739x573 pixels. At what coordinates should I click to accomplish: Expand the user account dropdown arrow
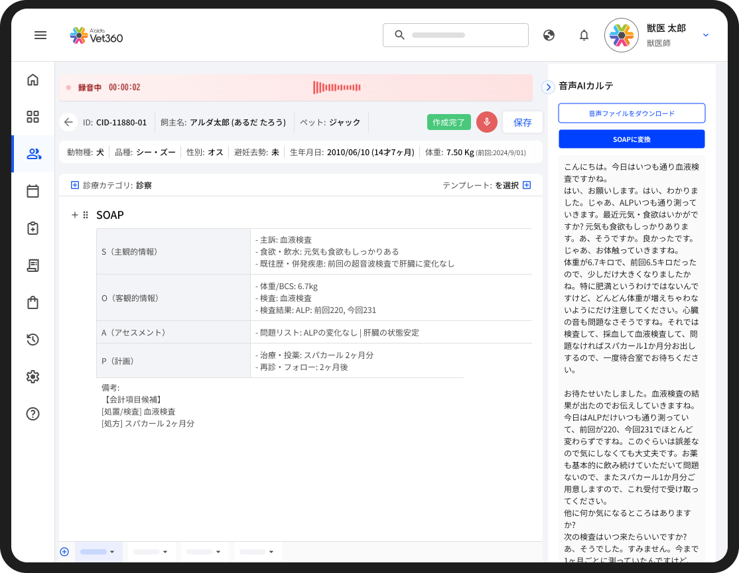coord(706,35)
